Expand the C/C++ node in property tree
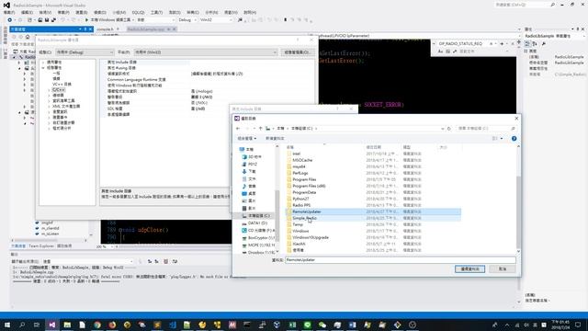588x331 pixels. click(49, 90)
